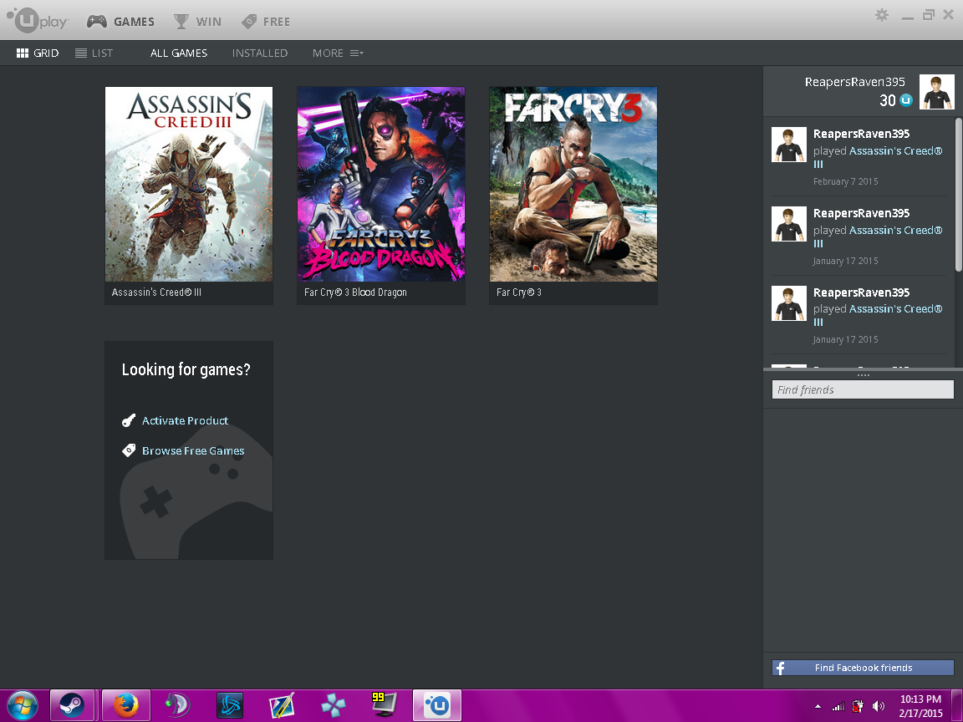Expand the More dropdown menu
This screenshot has height=722, width=963.
point(338,53)
